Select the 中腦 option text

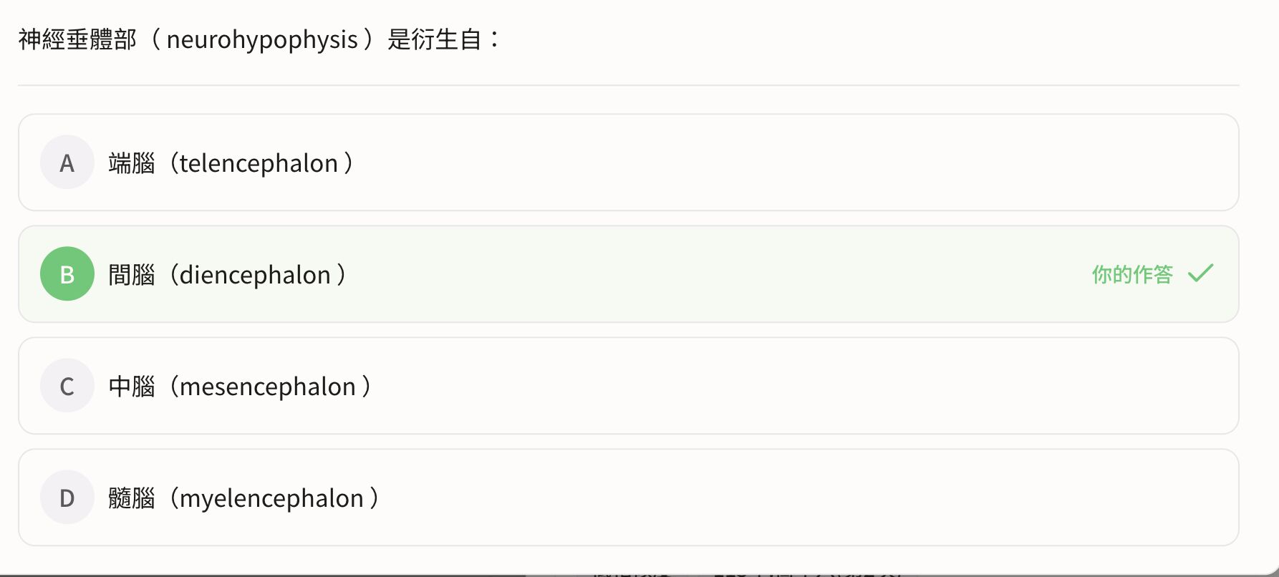(x=132, y=387)
